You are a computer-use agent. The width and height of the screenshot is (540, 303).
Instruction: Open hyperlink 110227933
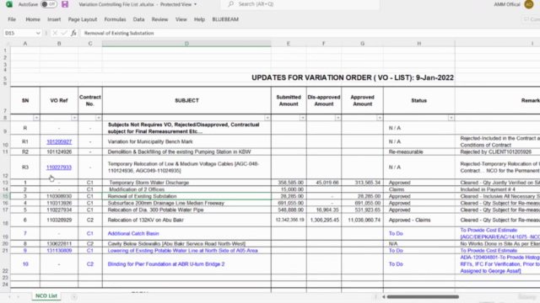click(x=59, y=167)
